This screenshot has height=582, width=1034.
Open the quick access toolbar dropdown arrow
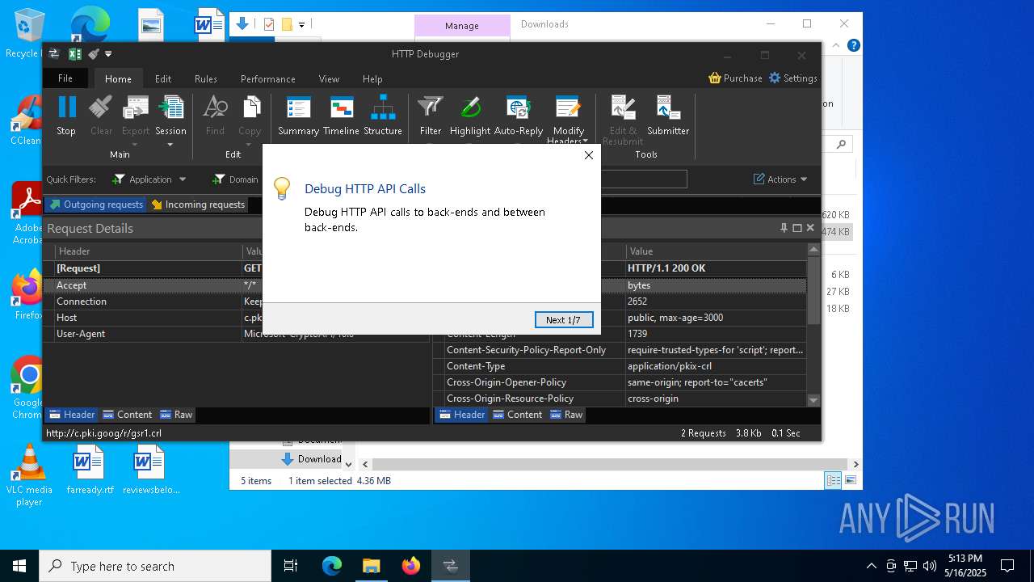pyautogui.click(x=108, y=54)
